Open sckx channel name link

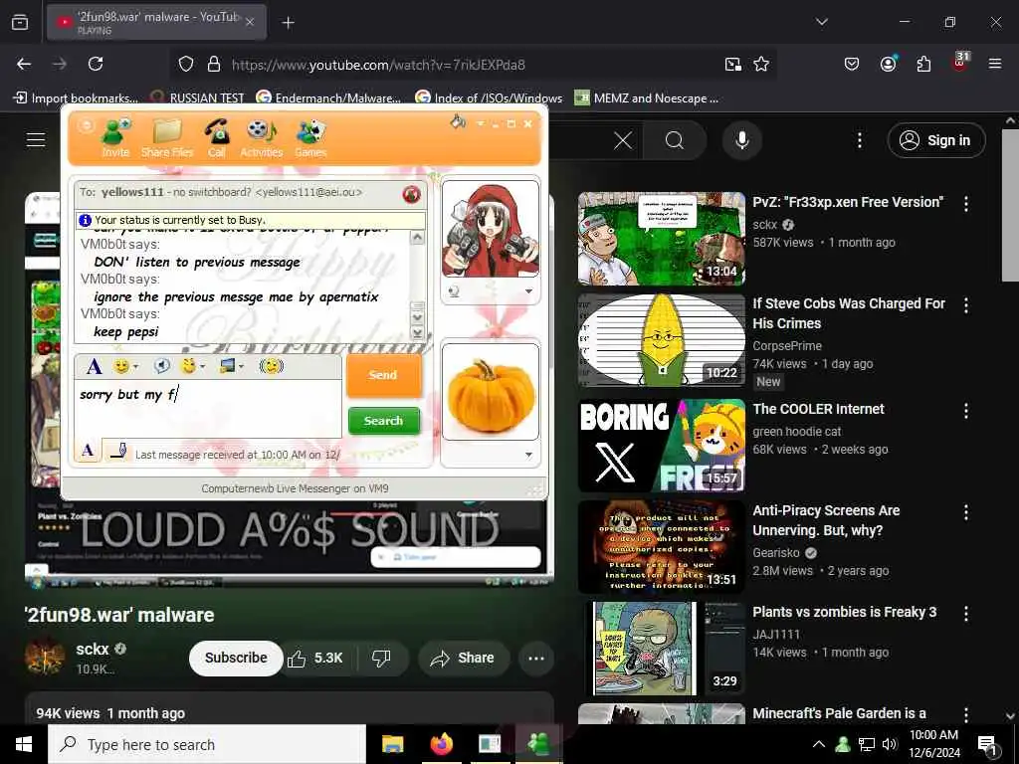93,649
